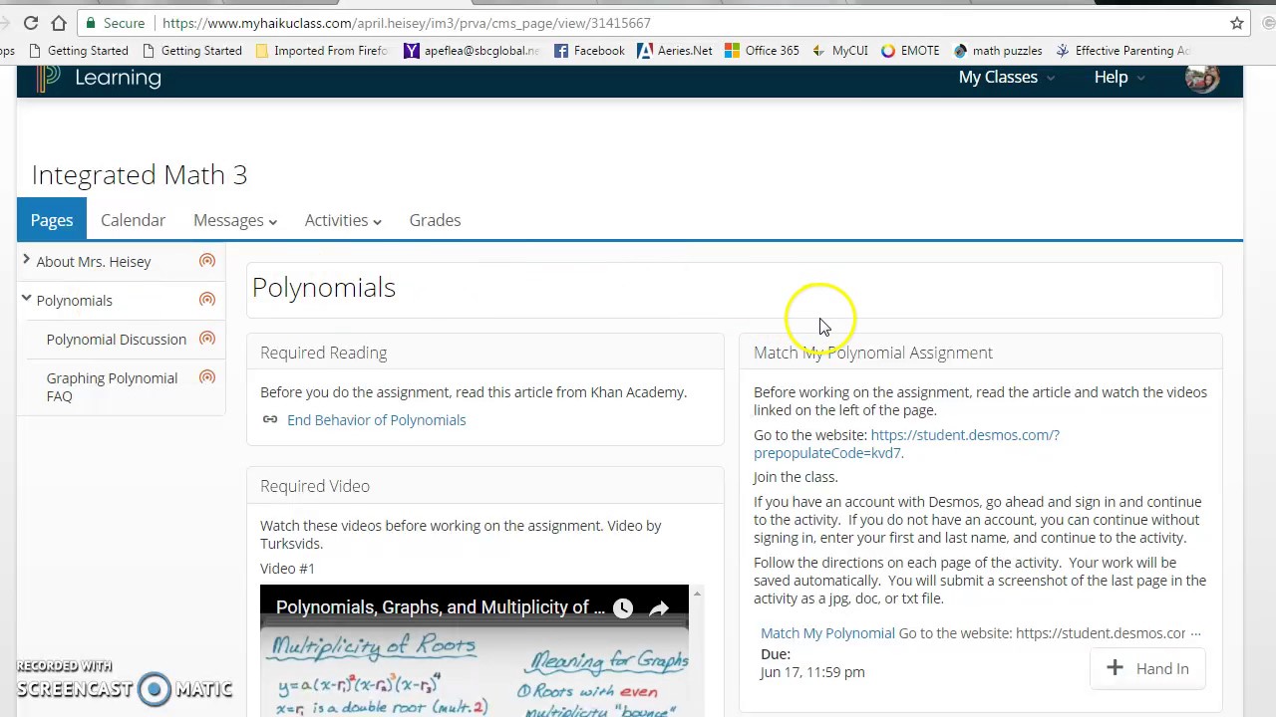Click the link icon beside End Behavior

coord(270,419)
